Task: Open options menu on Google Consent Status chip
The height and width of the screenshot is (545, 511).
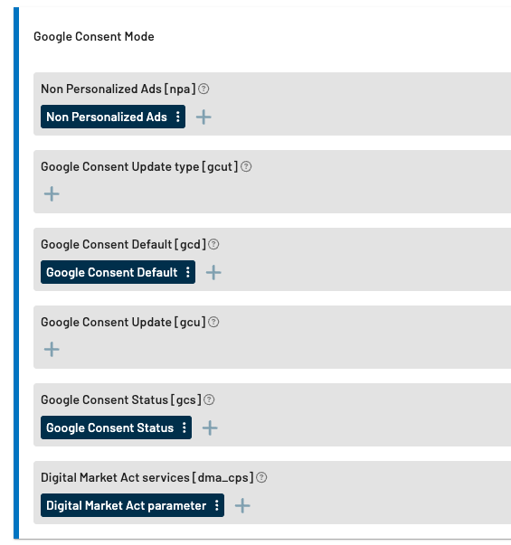Action: coord(184,428)
